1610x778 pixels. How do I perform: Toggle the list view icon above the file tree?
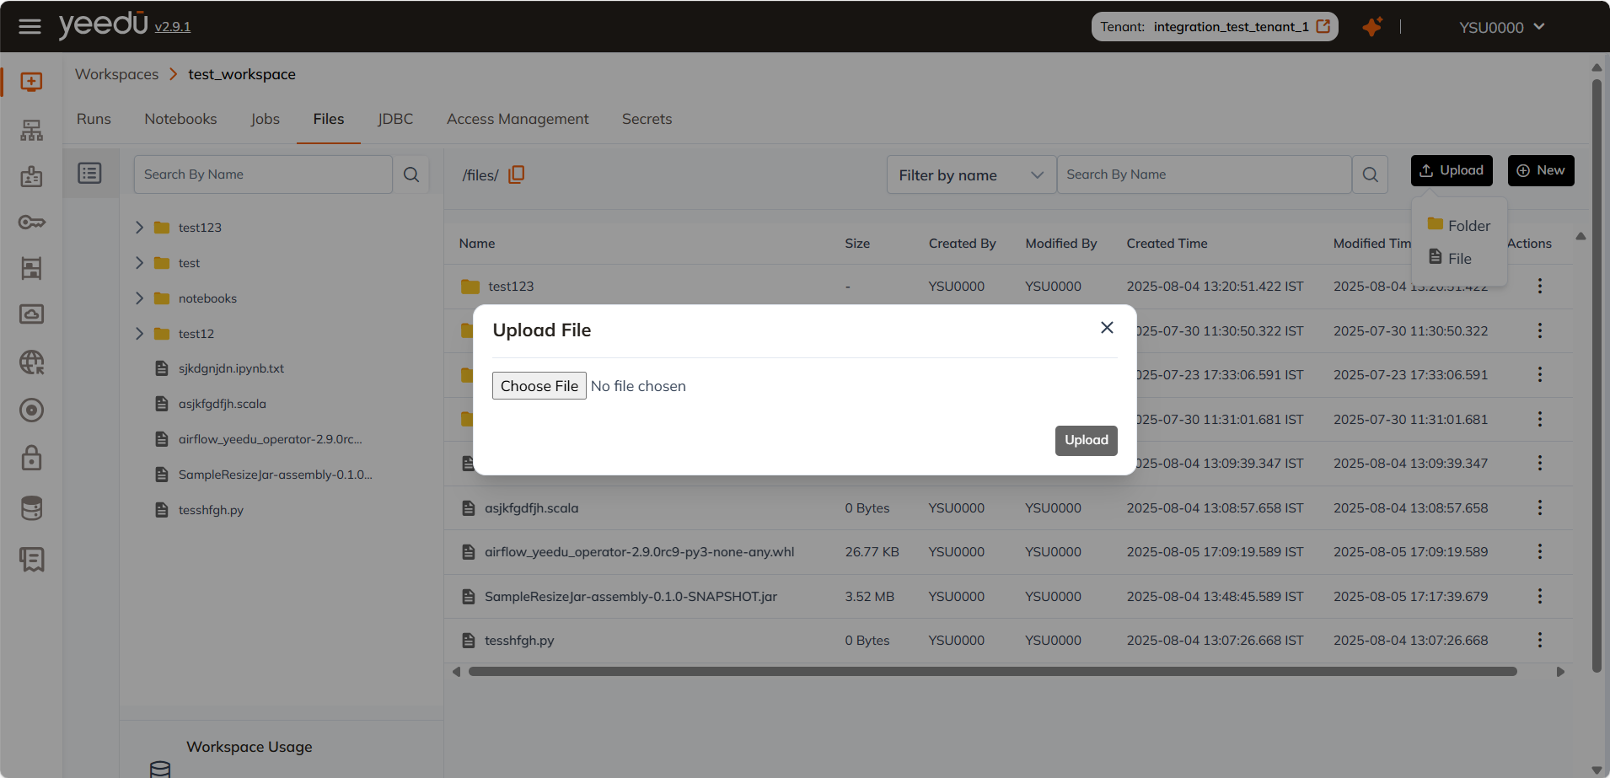pos(89,172)
